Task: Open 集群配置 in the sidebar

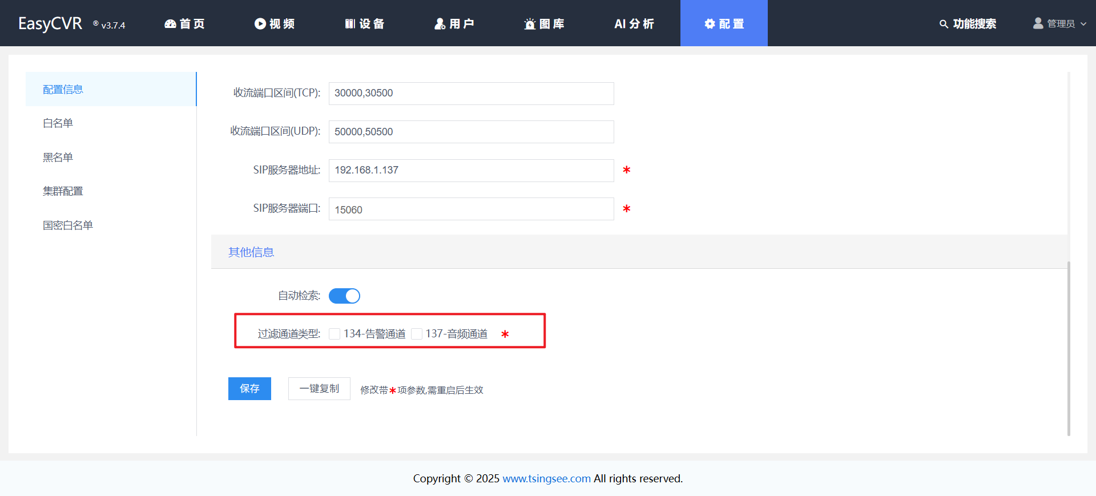Action: pyautogui.click(x=63, y=191)
